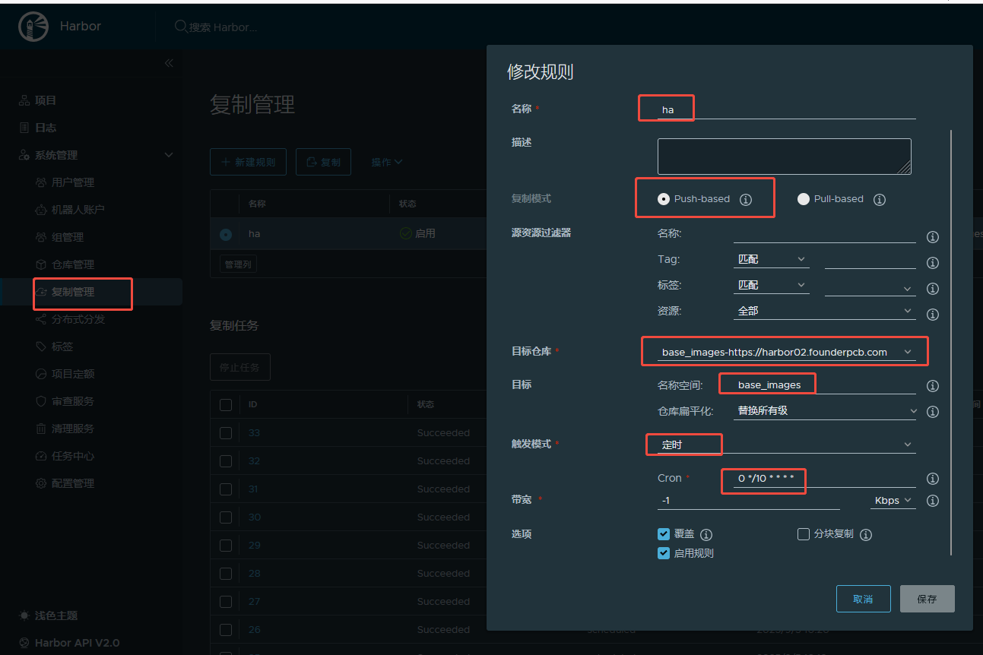Open task ID 27 link
983x655 pixels.
254,601
